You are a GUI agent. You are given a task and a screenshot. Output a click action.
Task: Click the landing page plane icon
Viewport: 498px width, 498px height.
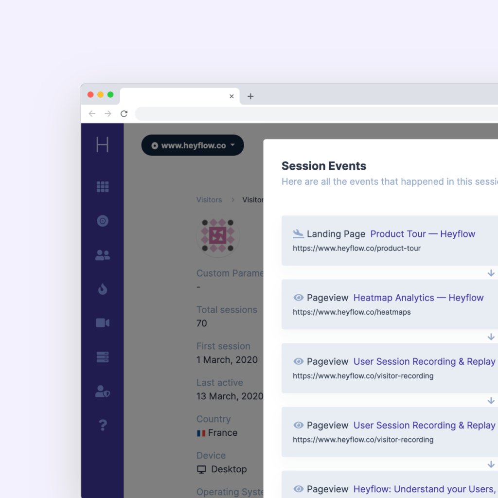[298, 234]
